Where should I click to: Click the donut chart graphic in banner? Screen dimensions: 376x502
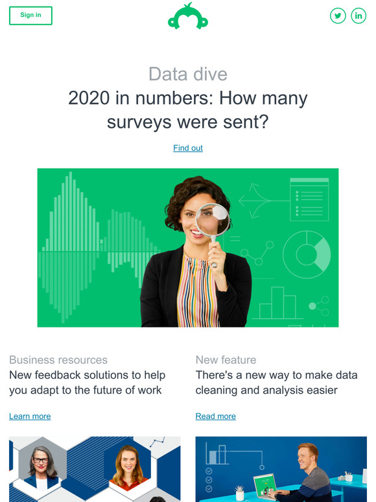pos(307,254)
